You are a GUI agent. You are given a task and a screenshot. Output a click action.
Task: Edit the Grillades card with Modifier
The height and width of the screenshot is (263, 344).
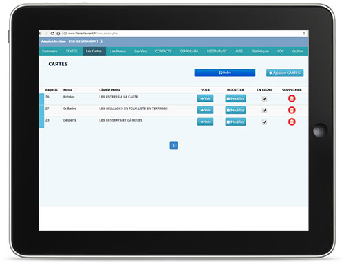point(235,110)
